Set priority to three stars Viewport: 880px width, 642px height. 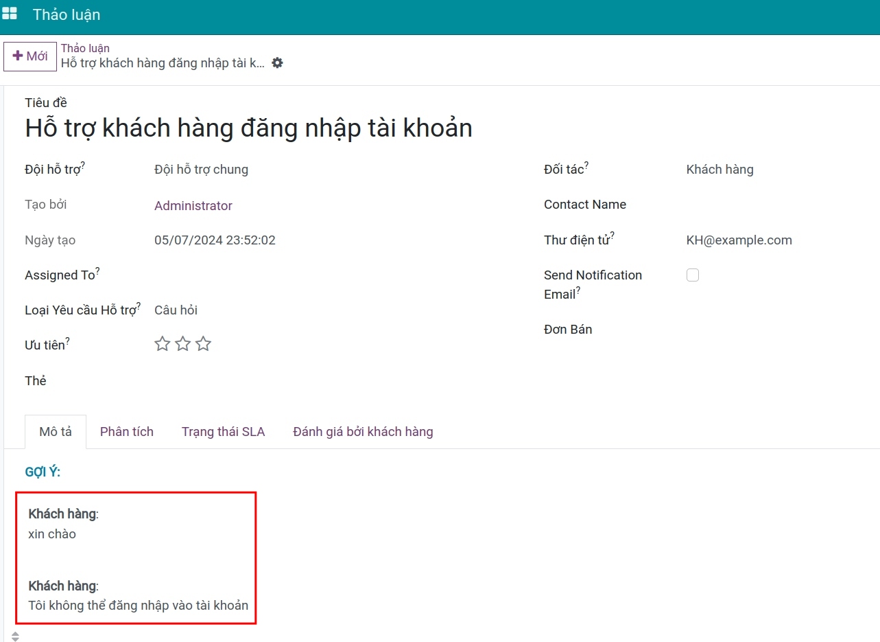[x=203, y=344]
